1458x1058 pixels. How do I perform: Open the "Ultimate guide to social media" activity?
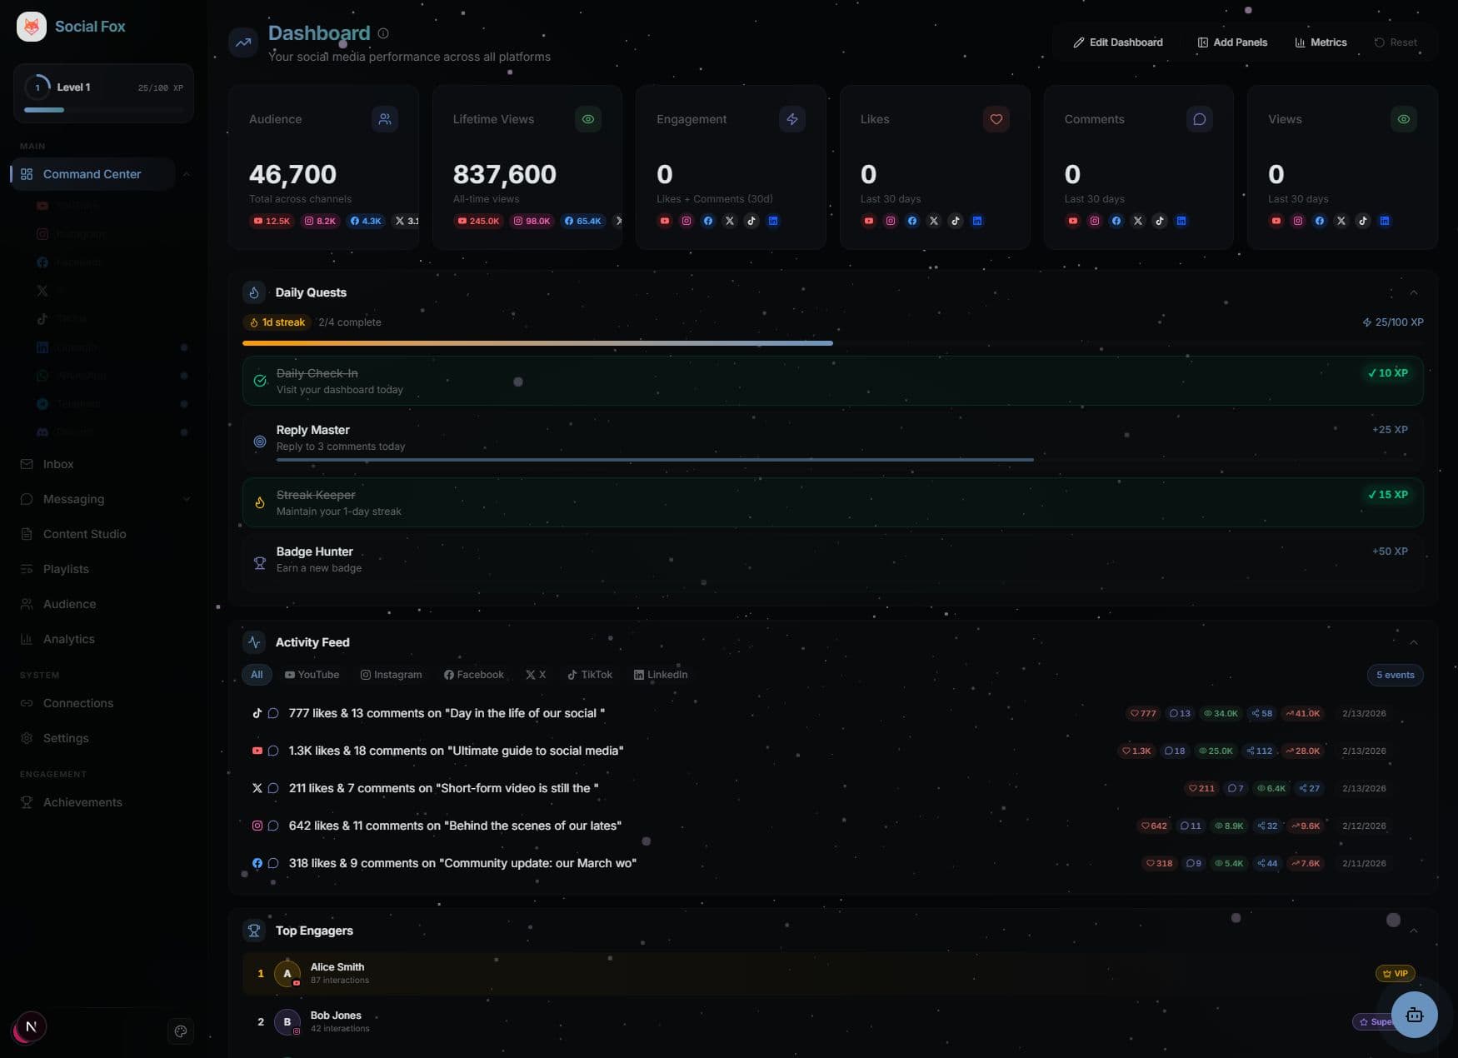pyautogui.click(x=832, y=751)
